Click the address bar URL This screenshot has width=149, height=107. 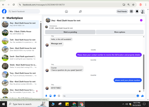44,5
